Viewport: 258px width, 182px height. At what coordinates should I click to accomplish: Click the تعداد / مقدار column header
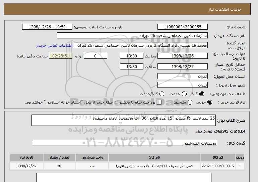(59, 157)
